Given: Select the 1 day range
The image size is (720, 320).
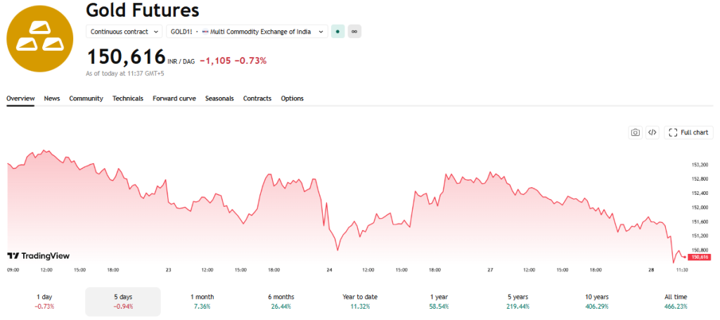Looking at the screenshot, I should tap(44, 302).
